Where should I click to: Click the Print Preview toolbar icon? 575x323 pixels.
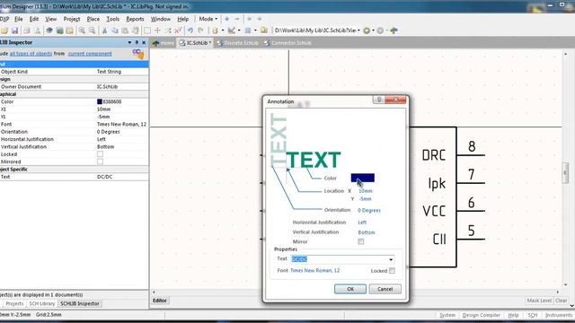point(38,31)
